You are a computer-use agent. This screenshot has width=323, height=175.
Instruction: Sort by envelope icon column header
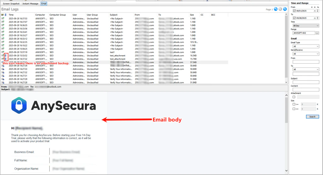click(3, 15)
